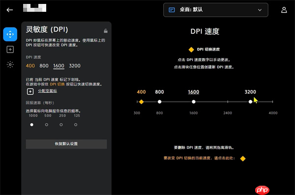295x195 pixels.
Task: Select 125 report rate radio button
Action: point(76,125)
